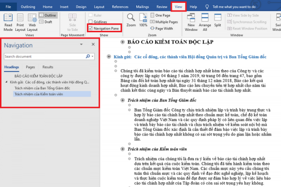This screenshot has height=187, width=281.
Task: Click the search magnifier in Navigation pane
Action: [88, 56]
